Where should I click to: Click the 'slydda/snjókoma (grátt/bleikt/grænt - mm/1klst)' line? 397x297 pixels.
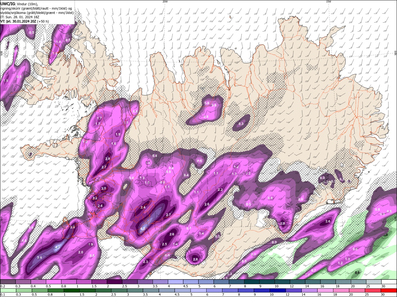point(37,13)
